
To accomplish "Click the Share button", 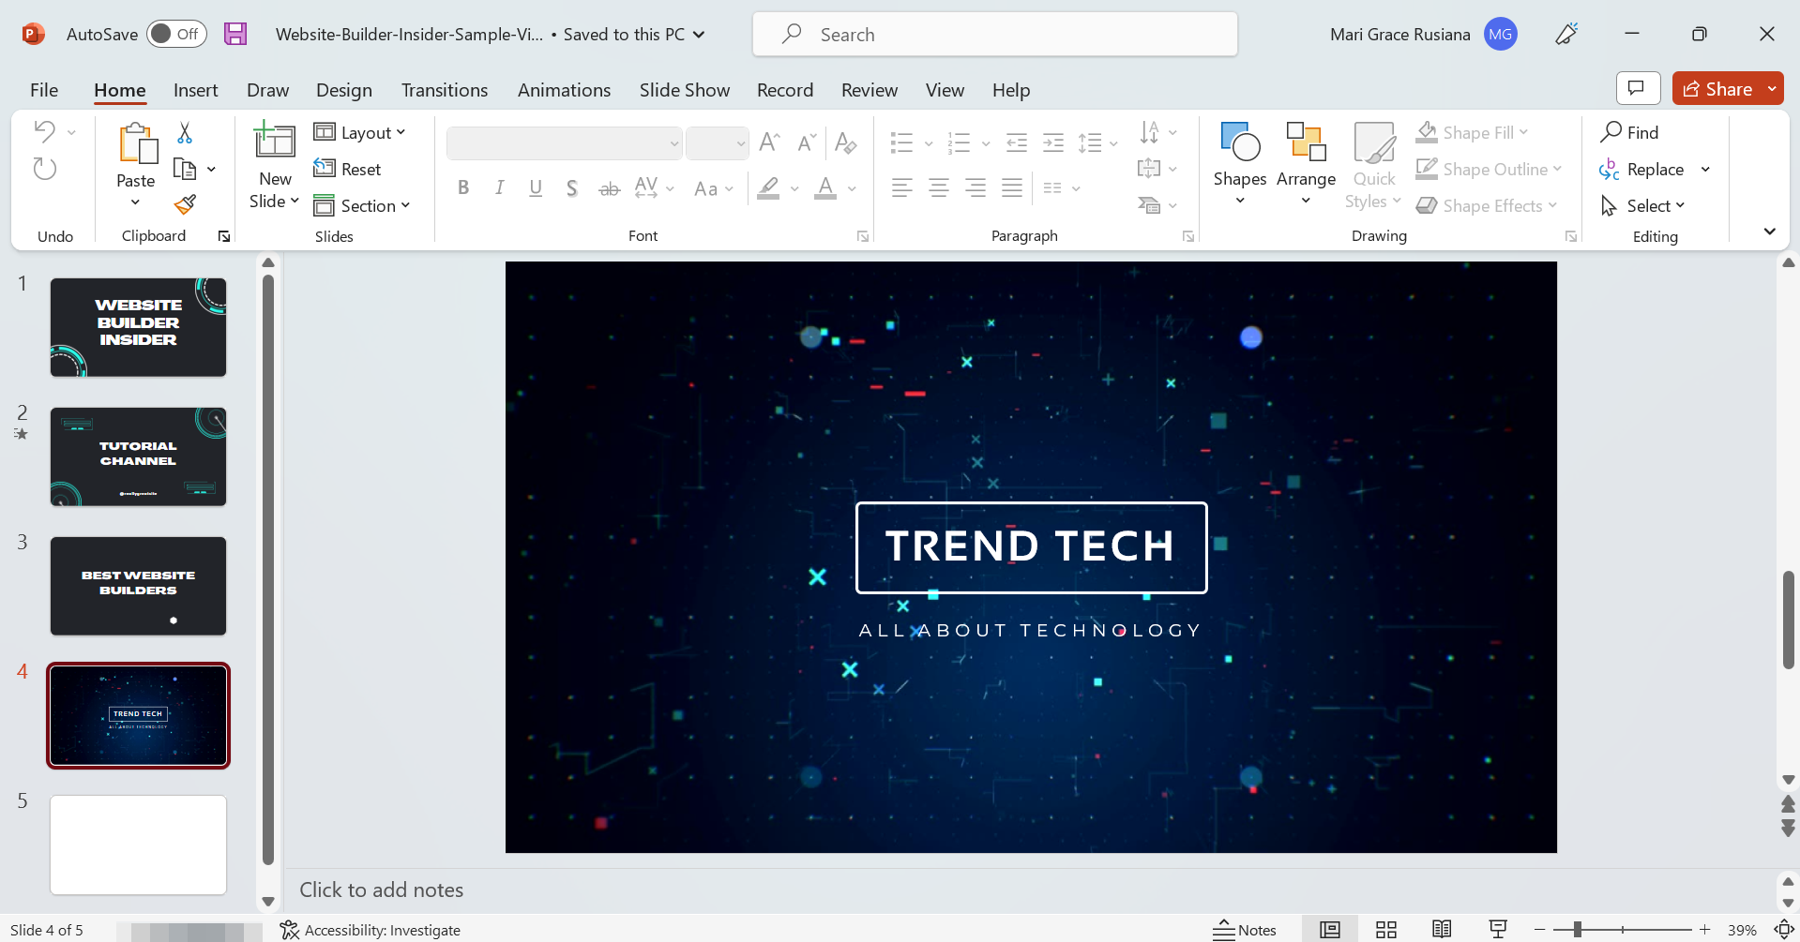I will [x=1717, y=89].
